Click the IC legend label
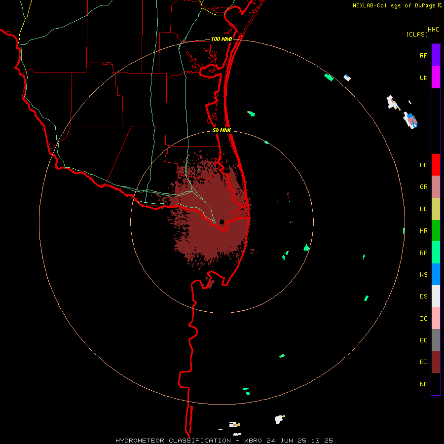 coord(423,319)
